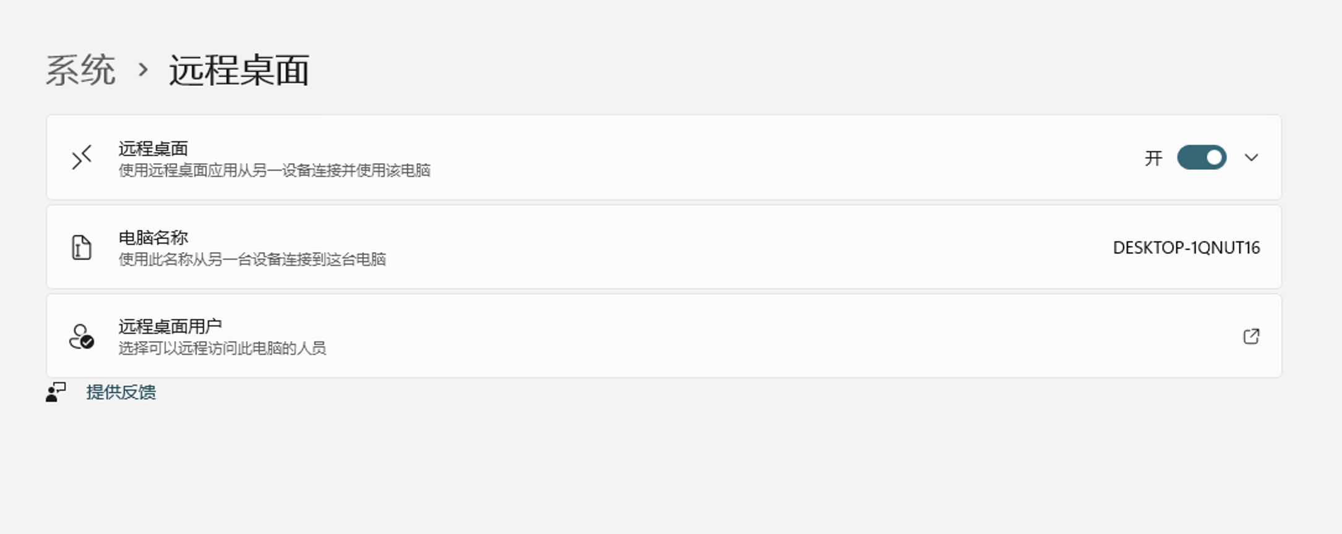
Task: Click the breadcrumb chevron after 系统
Action: click(143, 70)
